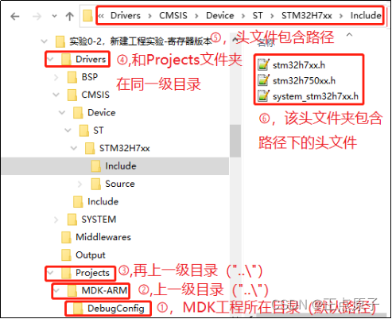Open recent locations dropdown arrow

click(54, 16)
